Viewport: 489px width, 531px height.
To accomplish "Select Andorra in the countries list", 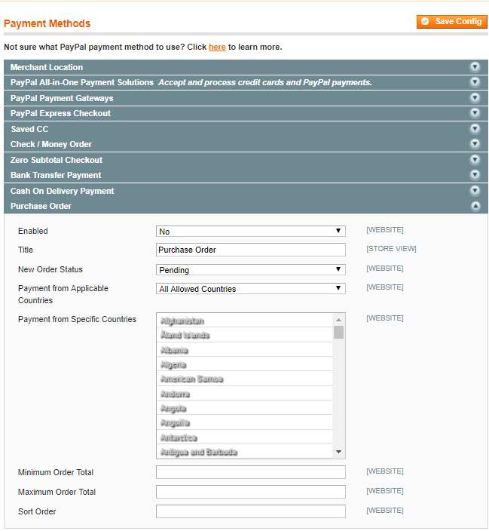I will click(x=245, y=394).
